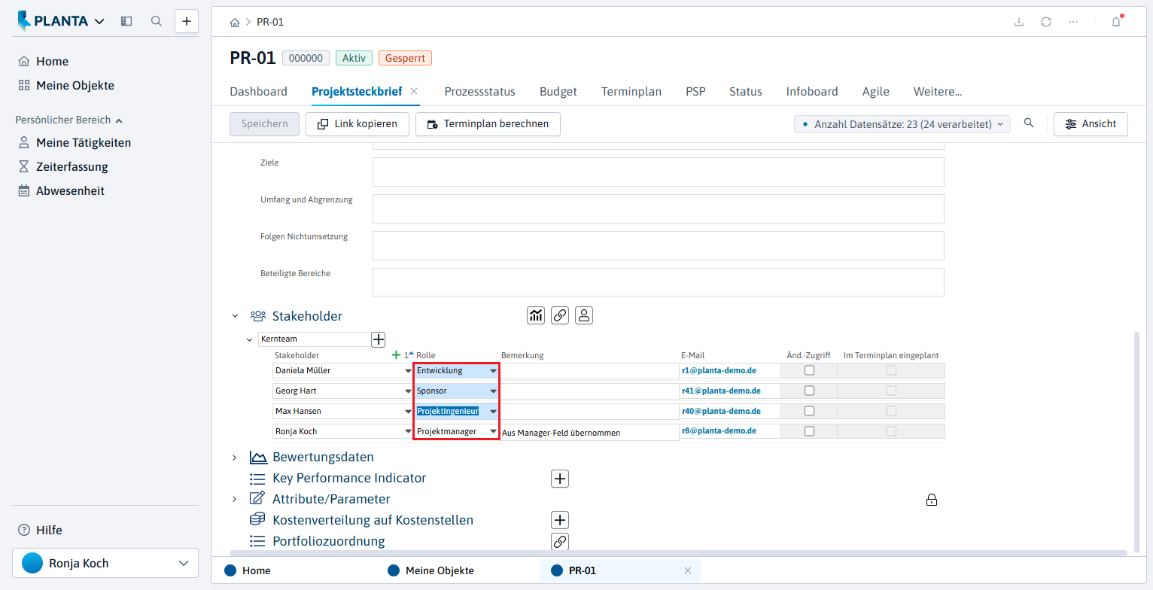
Task: Check Änd.-Zugriff for Daniela Müller
Action: (x=809, y=370)
